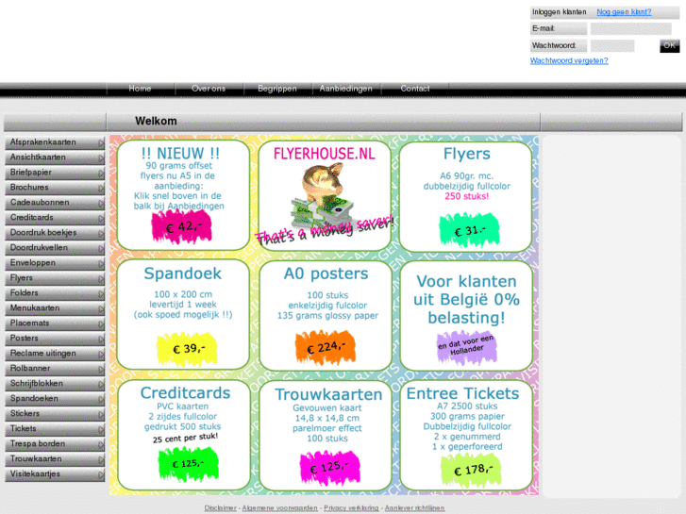686x514 pixels.
Task: Open the Over ons page
Action: tap(209, 89)
